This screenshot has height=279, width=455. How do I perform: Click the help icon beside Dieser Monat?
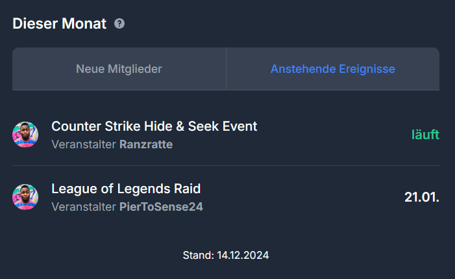pos(119,24)
